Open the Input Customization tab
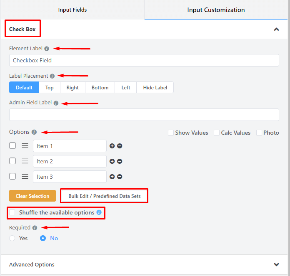Screen dimensions: 290x276 click(x=216, y=10)
